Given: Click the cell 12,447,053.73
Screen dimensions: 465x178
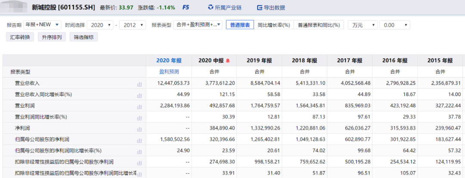Looking at the screenshot, I should 174,84.
